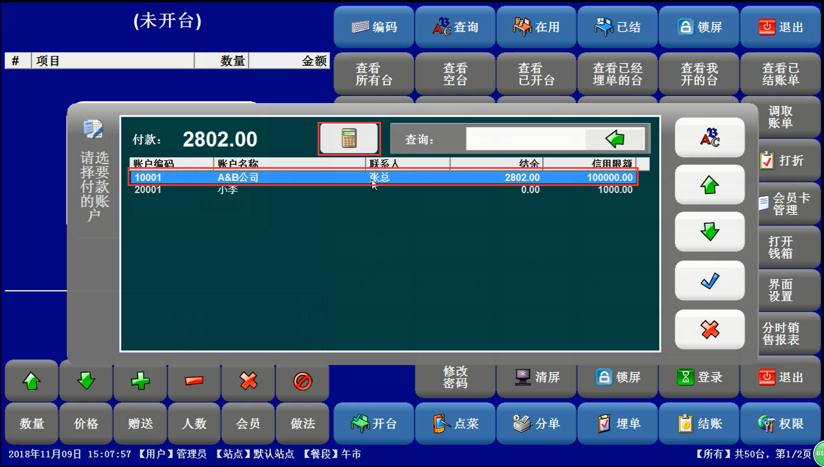The image size is (824, 467).
Task: Click the 人数 guest count button
Action: (194, 424)
